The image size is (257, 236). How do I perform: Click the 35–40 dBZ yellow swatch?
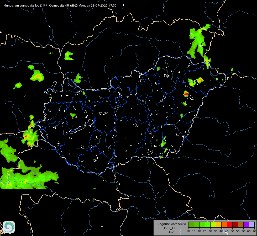click(x=219, y=224)
